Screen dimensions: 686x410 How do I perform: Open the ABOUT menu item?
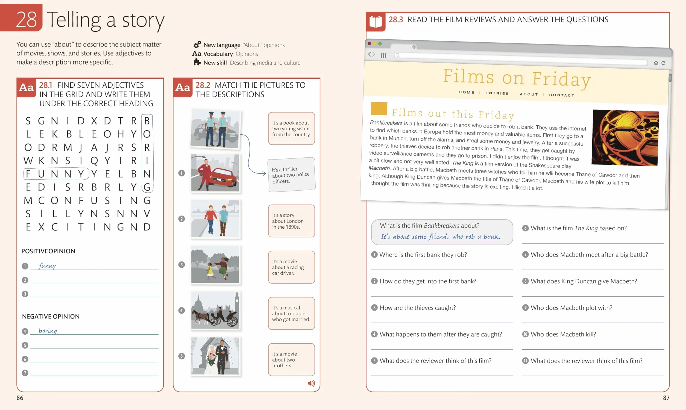click(x=529, y=94)
